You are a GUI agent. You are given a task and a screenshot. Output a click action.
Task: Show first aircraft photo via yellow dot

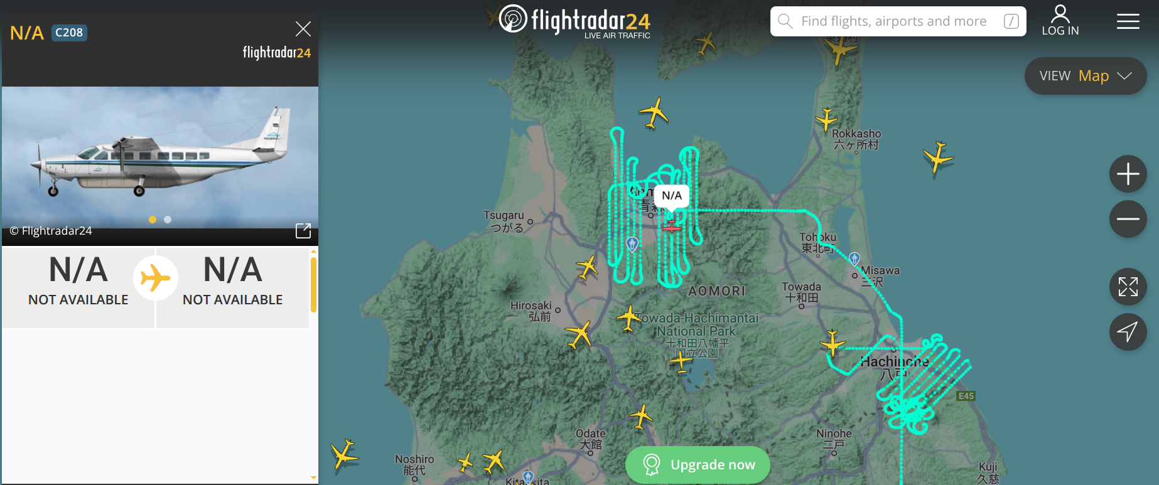click(x=153, y=220)
